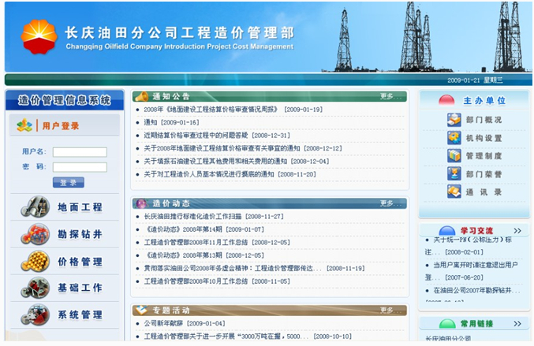Click the 价格管理 gold balls icon

35,261
